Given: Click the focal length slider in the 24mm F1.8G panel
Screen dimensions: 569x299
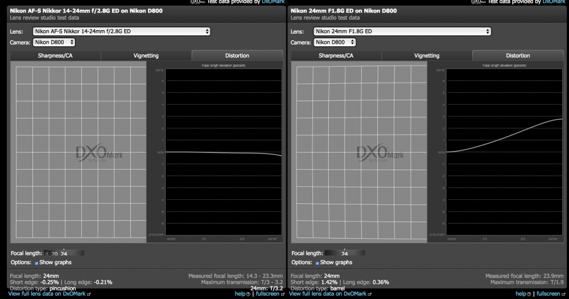Looking at the screenshot, I should tap(345, 253).
